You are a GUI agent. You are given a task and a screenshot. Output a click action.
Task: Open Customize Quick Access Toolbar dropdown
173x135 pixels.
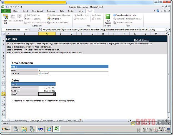tap(21, 7)
